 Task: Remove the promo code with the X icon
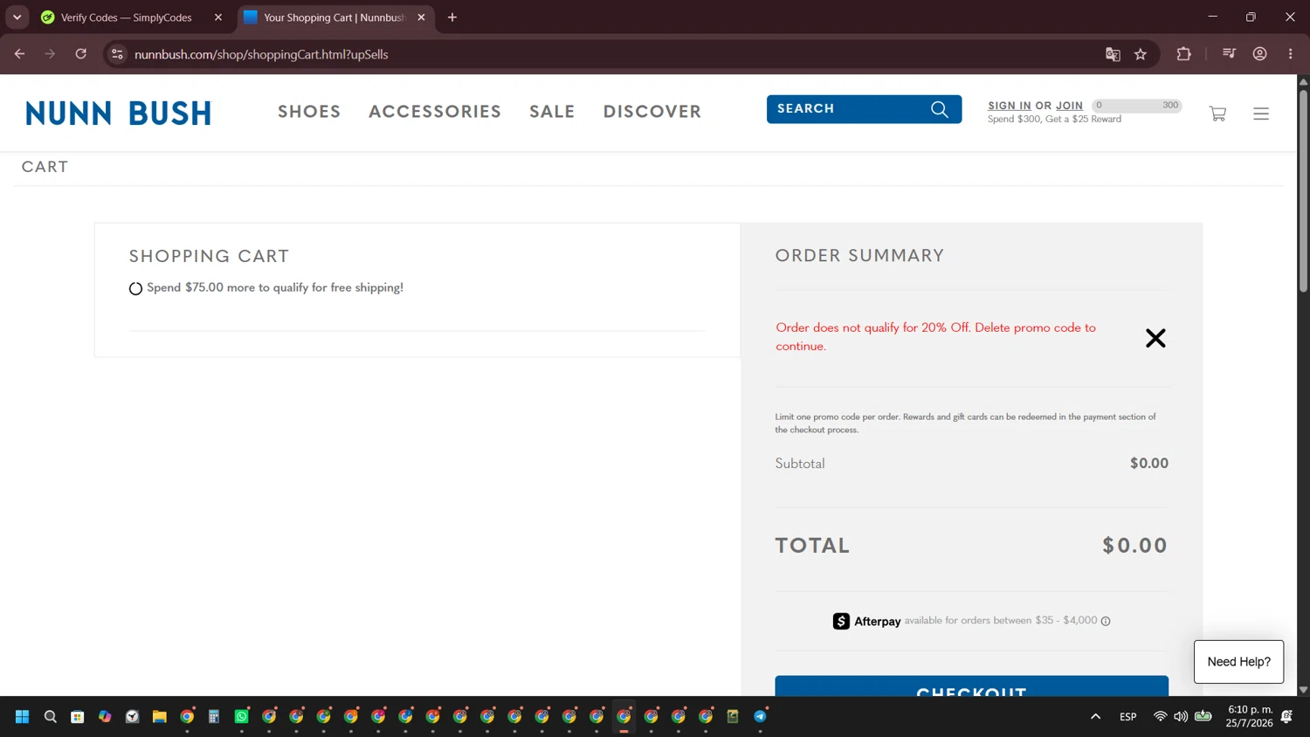[x=1155, y=338]
